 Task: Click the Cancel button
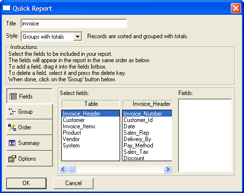(73, 183)
